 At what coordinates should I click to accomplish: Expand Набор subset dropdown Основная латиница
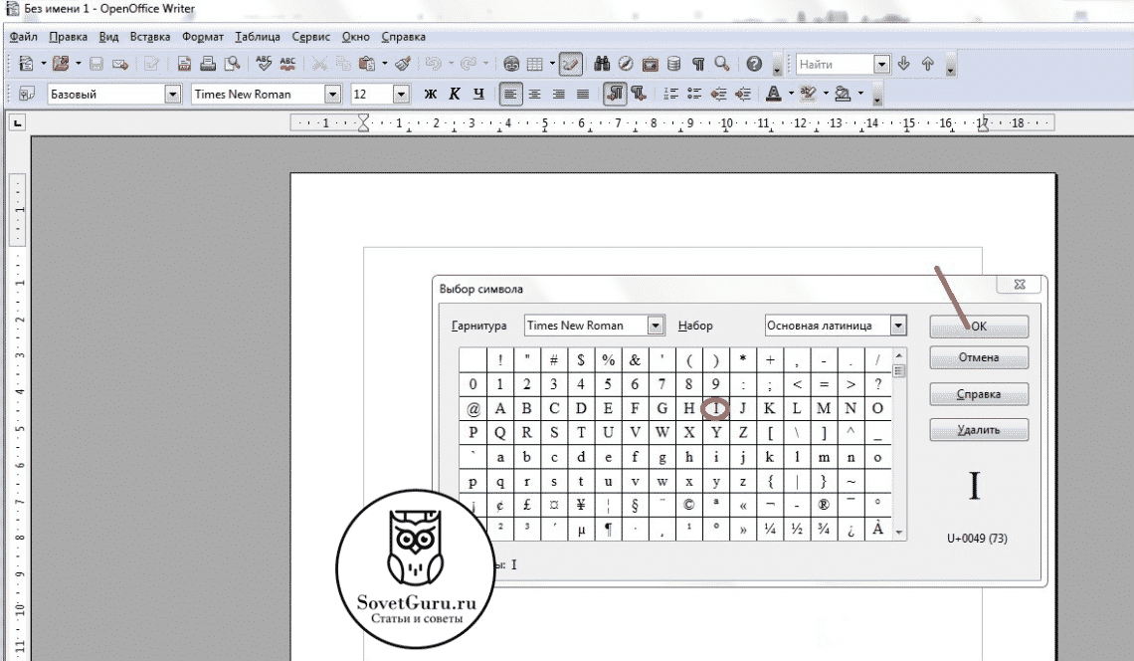pos(898,326)
